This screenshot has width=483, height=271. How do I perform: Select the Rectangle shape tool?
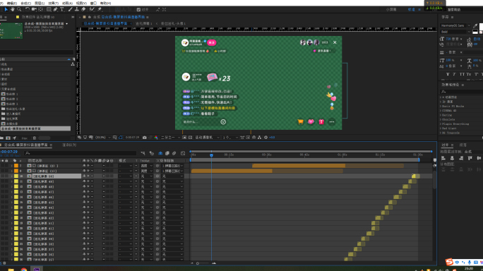pos(49,10)
